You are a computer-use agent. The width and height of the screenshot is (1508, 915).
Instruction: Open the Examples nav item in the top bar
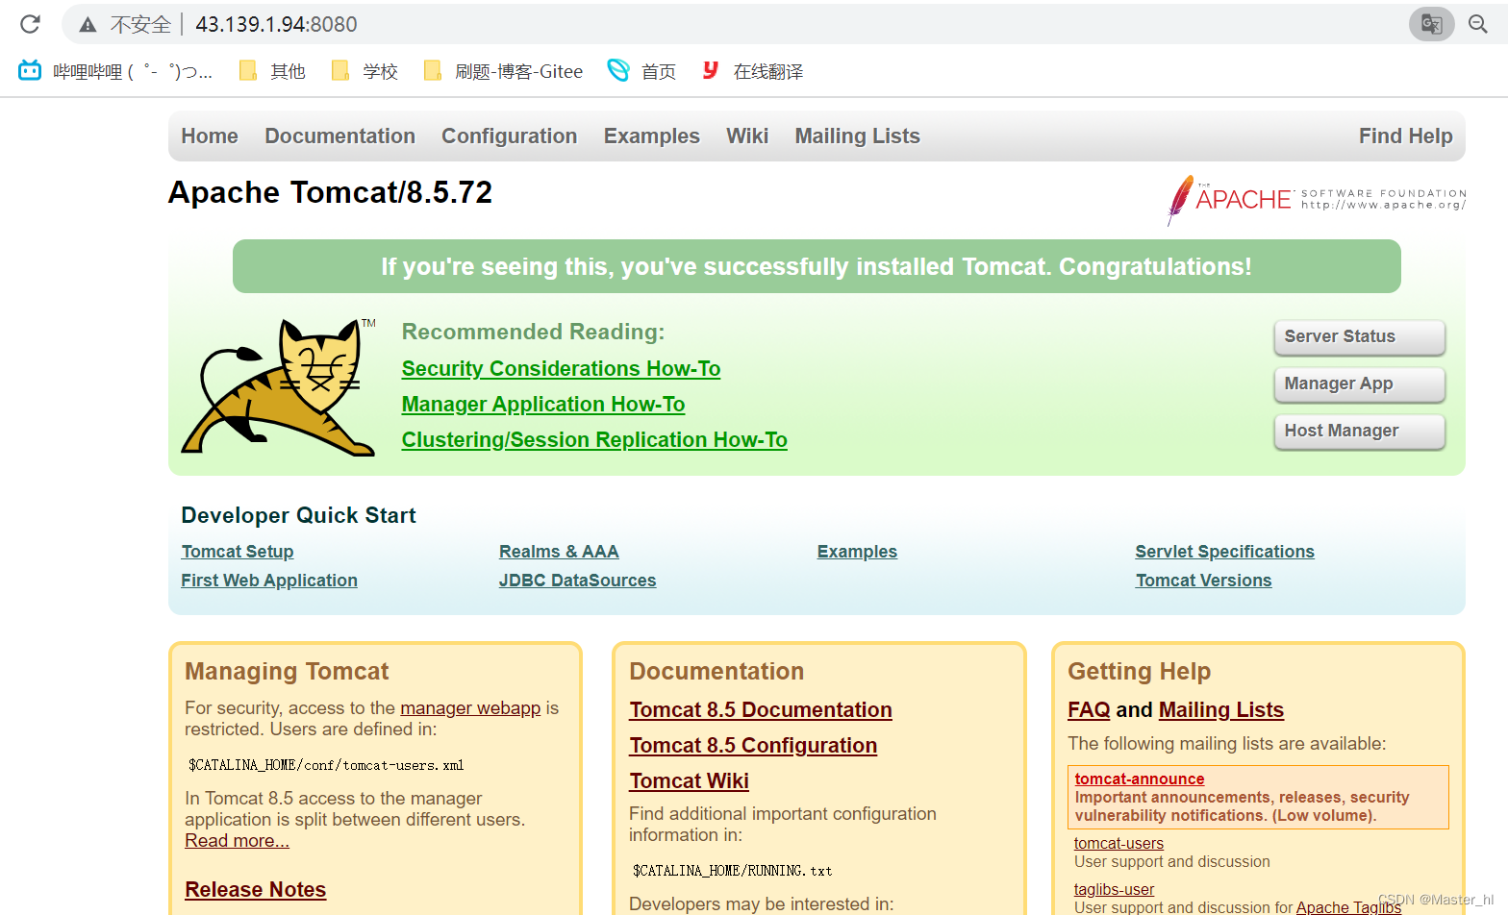point(652,136)
